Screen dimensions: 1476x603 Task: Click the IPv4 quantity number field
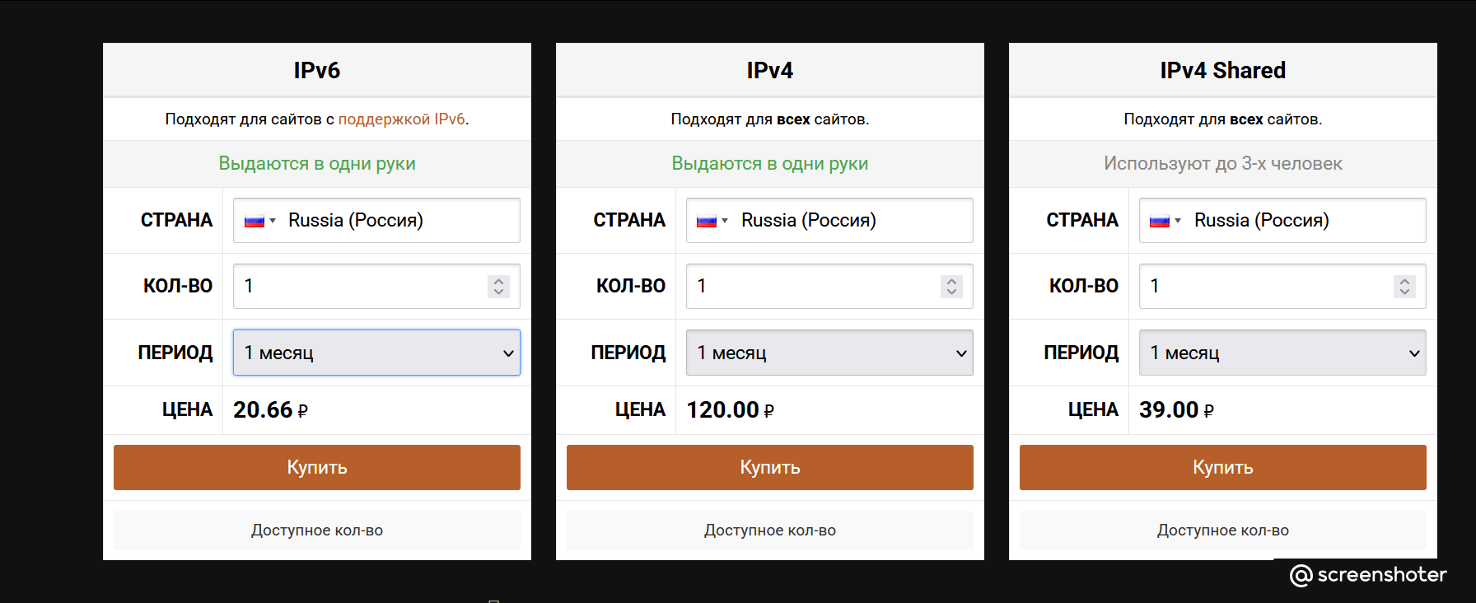click(x=811, y=286)
